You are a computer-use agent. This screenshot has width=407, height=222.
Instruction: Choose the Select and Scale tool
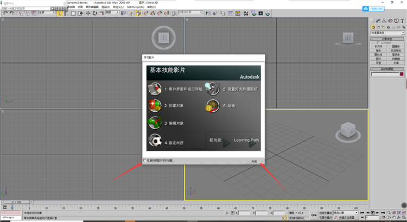click(101, 13)
